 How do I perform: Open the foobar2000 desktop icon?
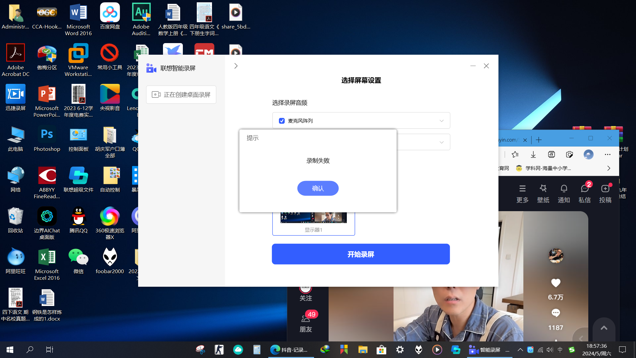tap(110, 261)
